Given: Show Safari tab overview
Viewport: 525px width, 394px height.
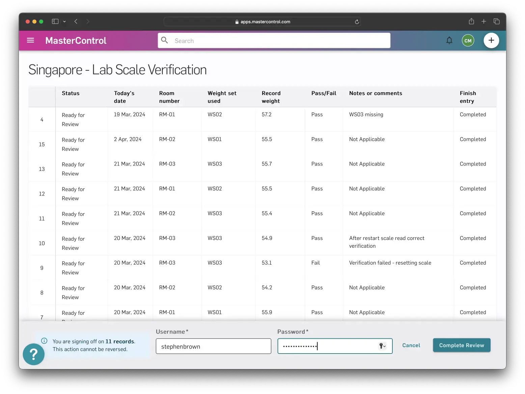Looking at the screenshot, I should tap(496, 21).
